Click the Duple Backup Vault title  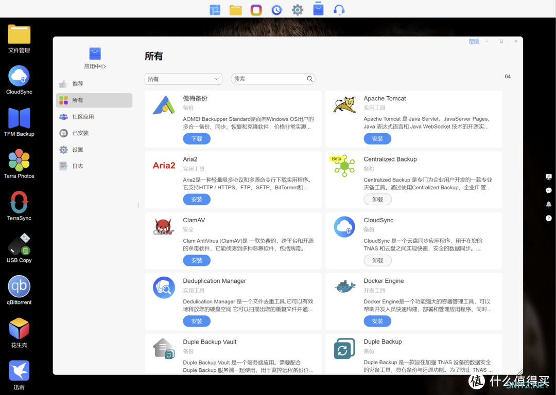pos(210,342)
